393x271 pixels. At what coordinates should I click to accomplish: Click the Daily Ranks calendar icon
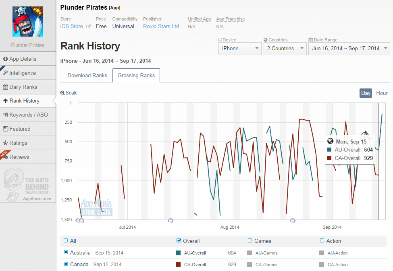[5, 87]
